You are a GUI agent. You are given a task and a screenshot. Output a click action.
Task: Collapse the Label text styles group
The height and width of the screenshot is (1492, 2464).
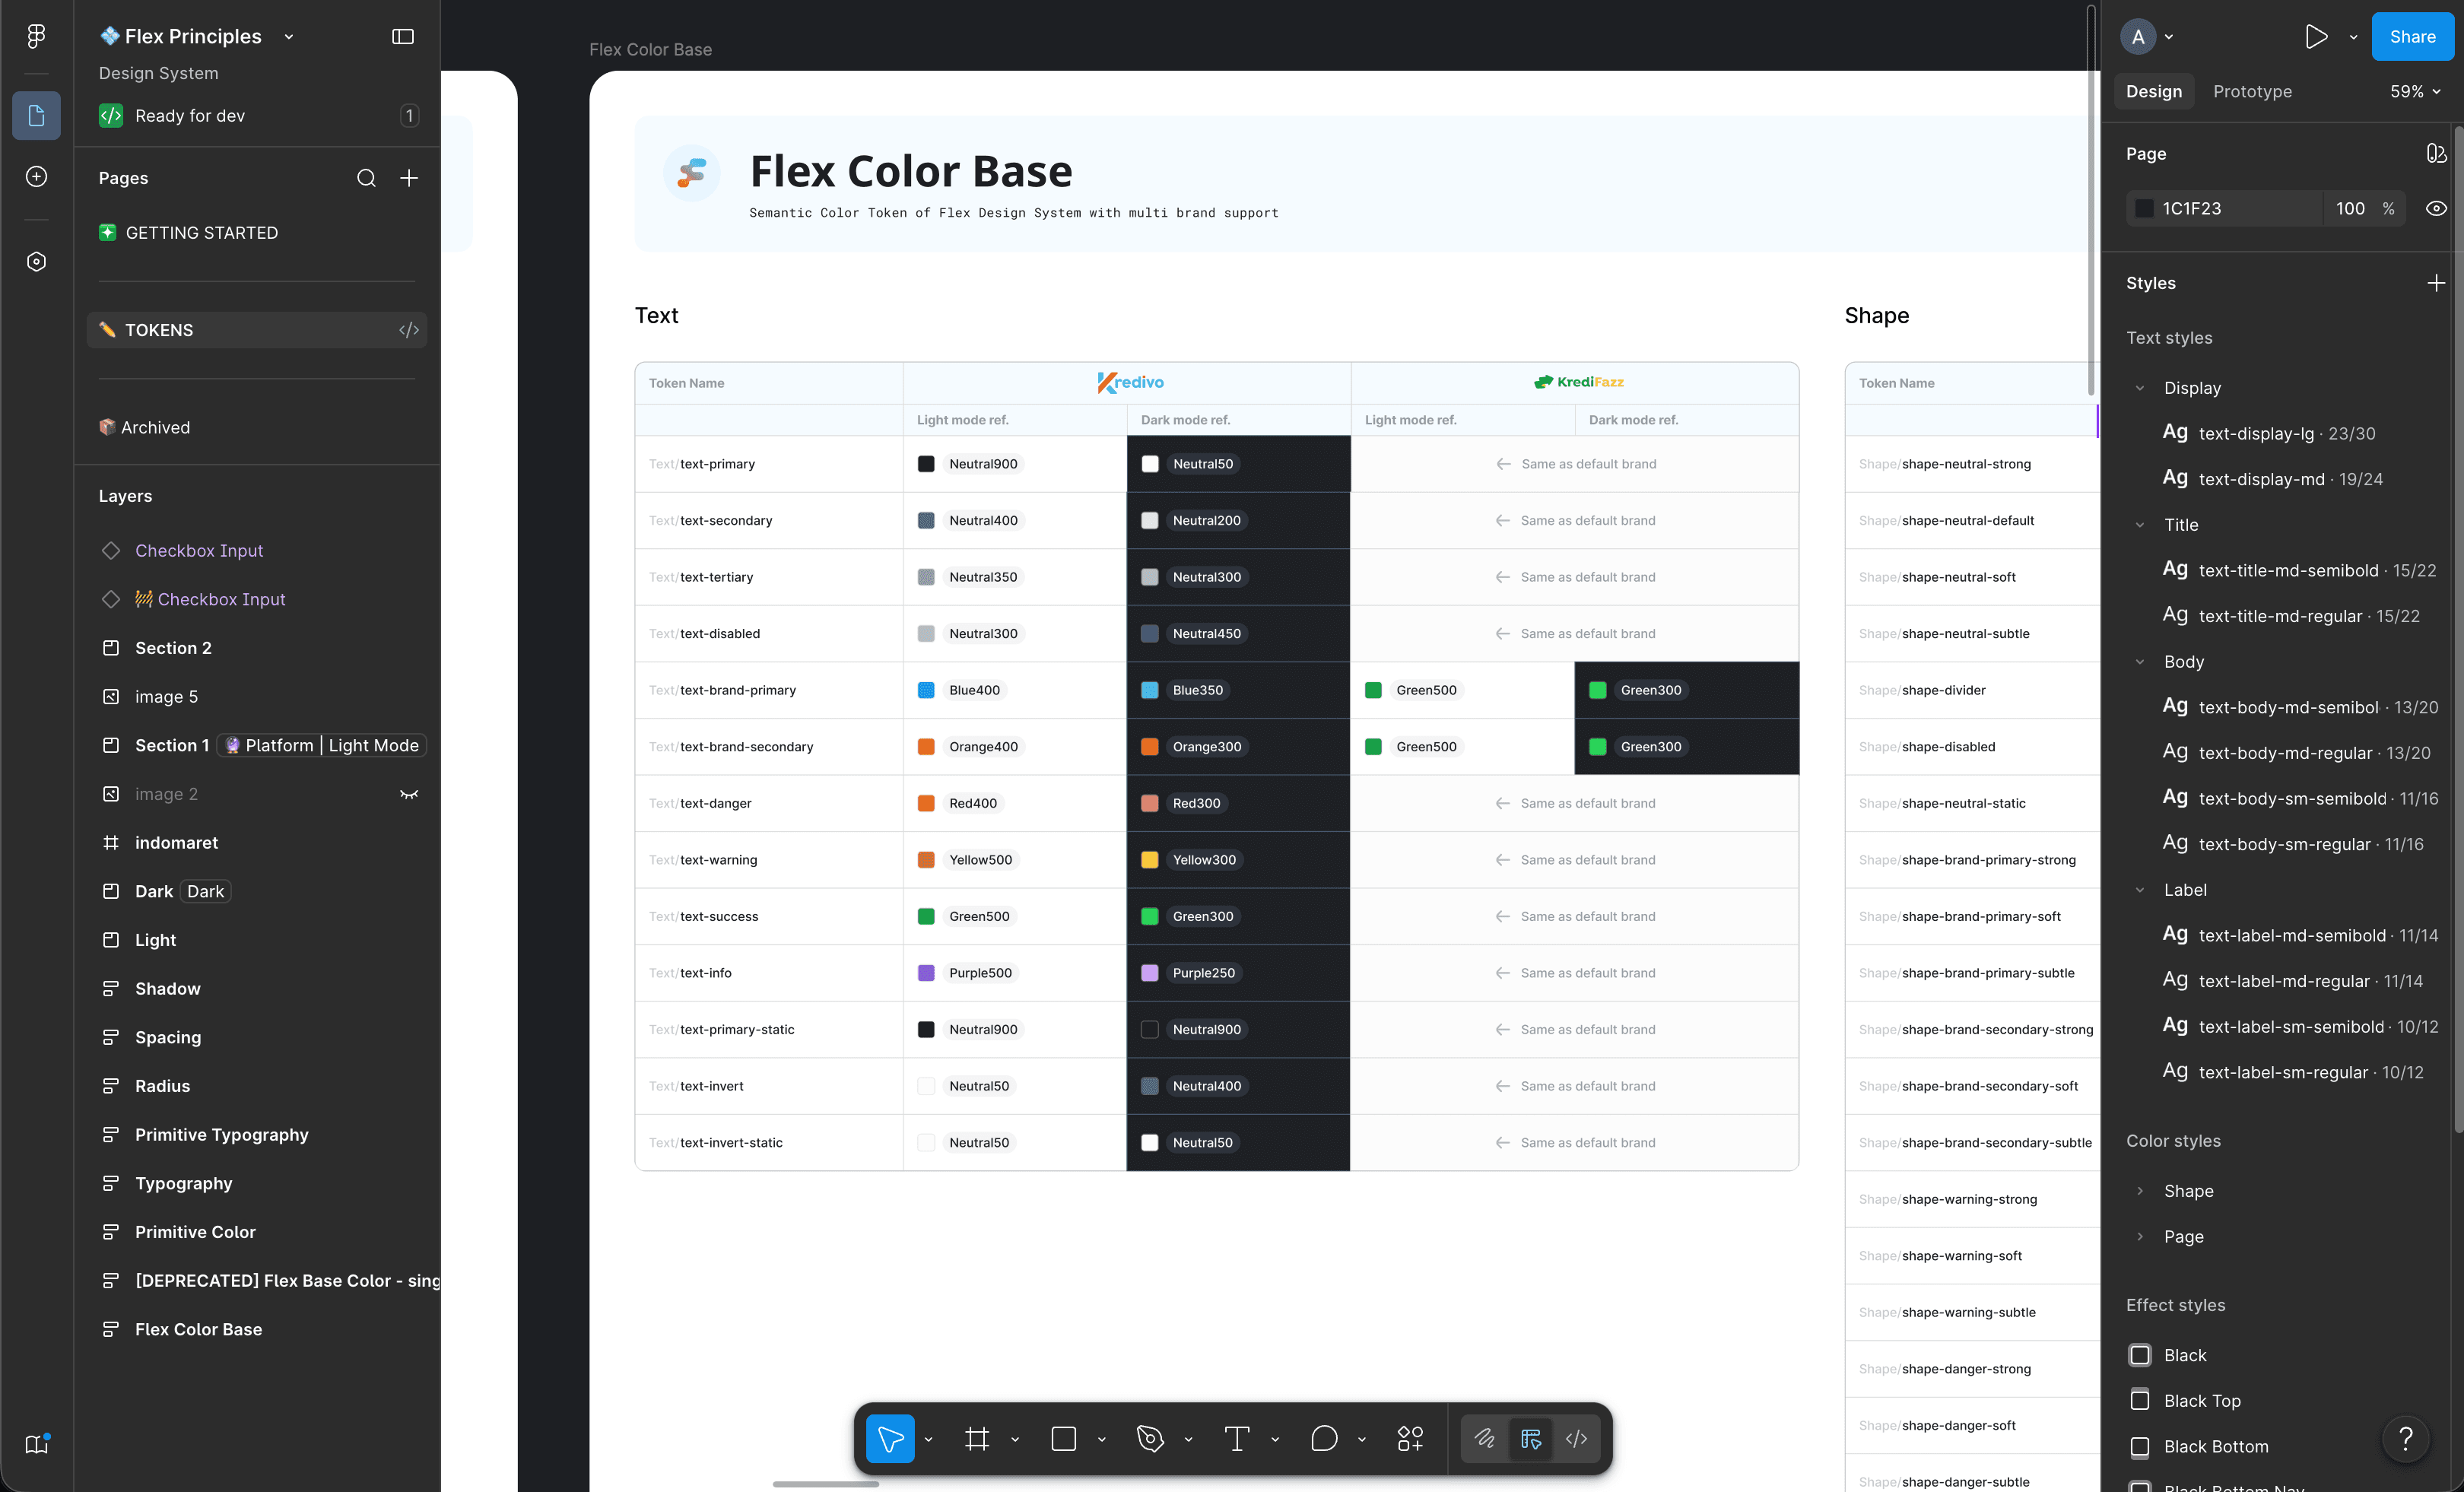coord(2140,890)
